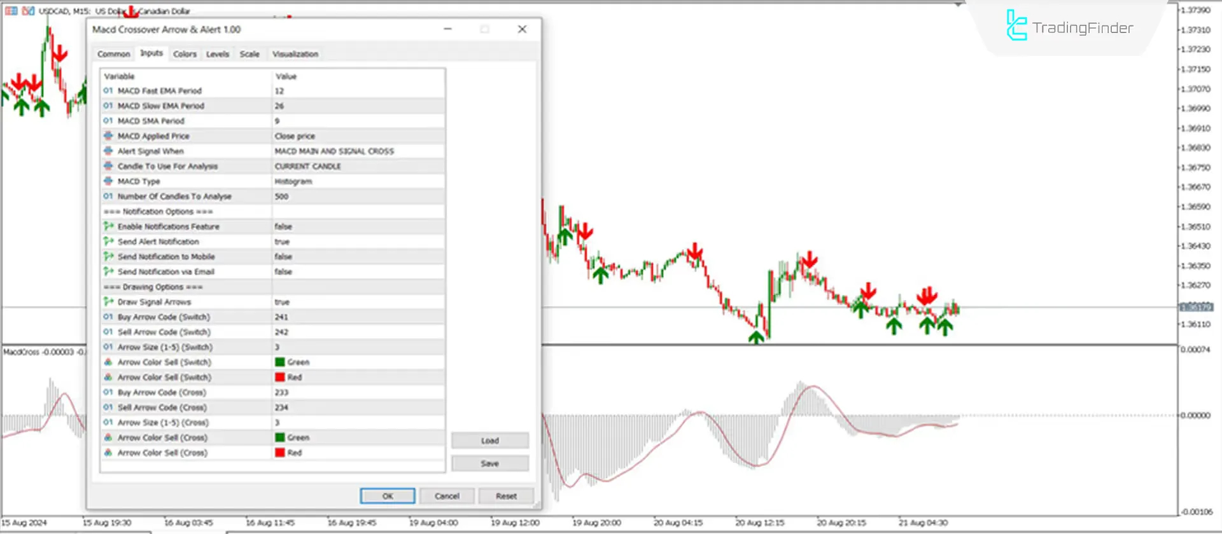The image size is (1222, 534).
Task: Click the integer icon beside Sell Arrow Code (Cross)
Action: pos(108,407)
